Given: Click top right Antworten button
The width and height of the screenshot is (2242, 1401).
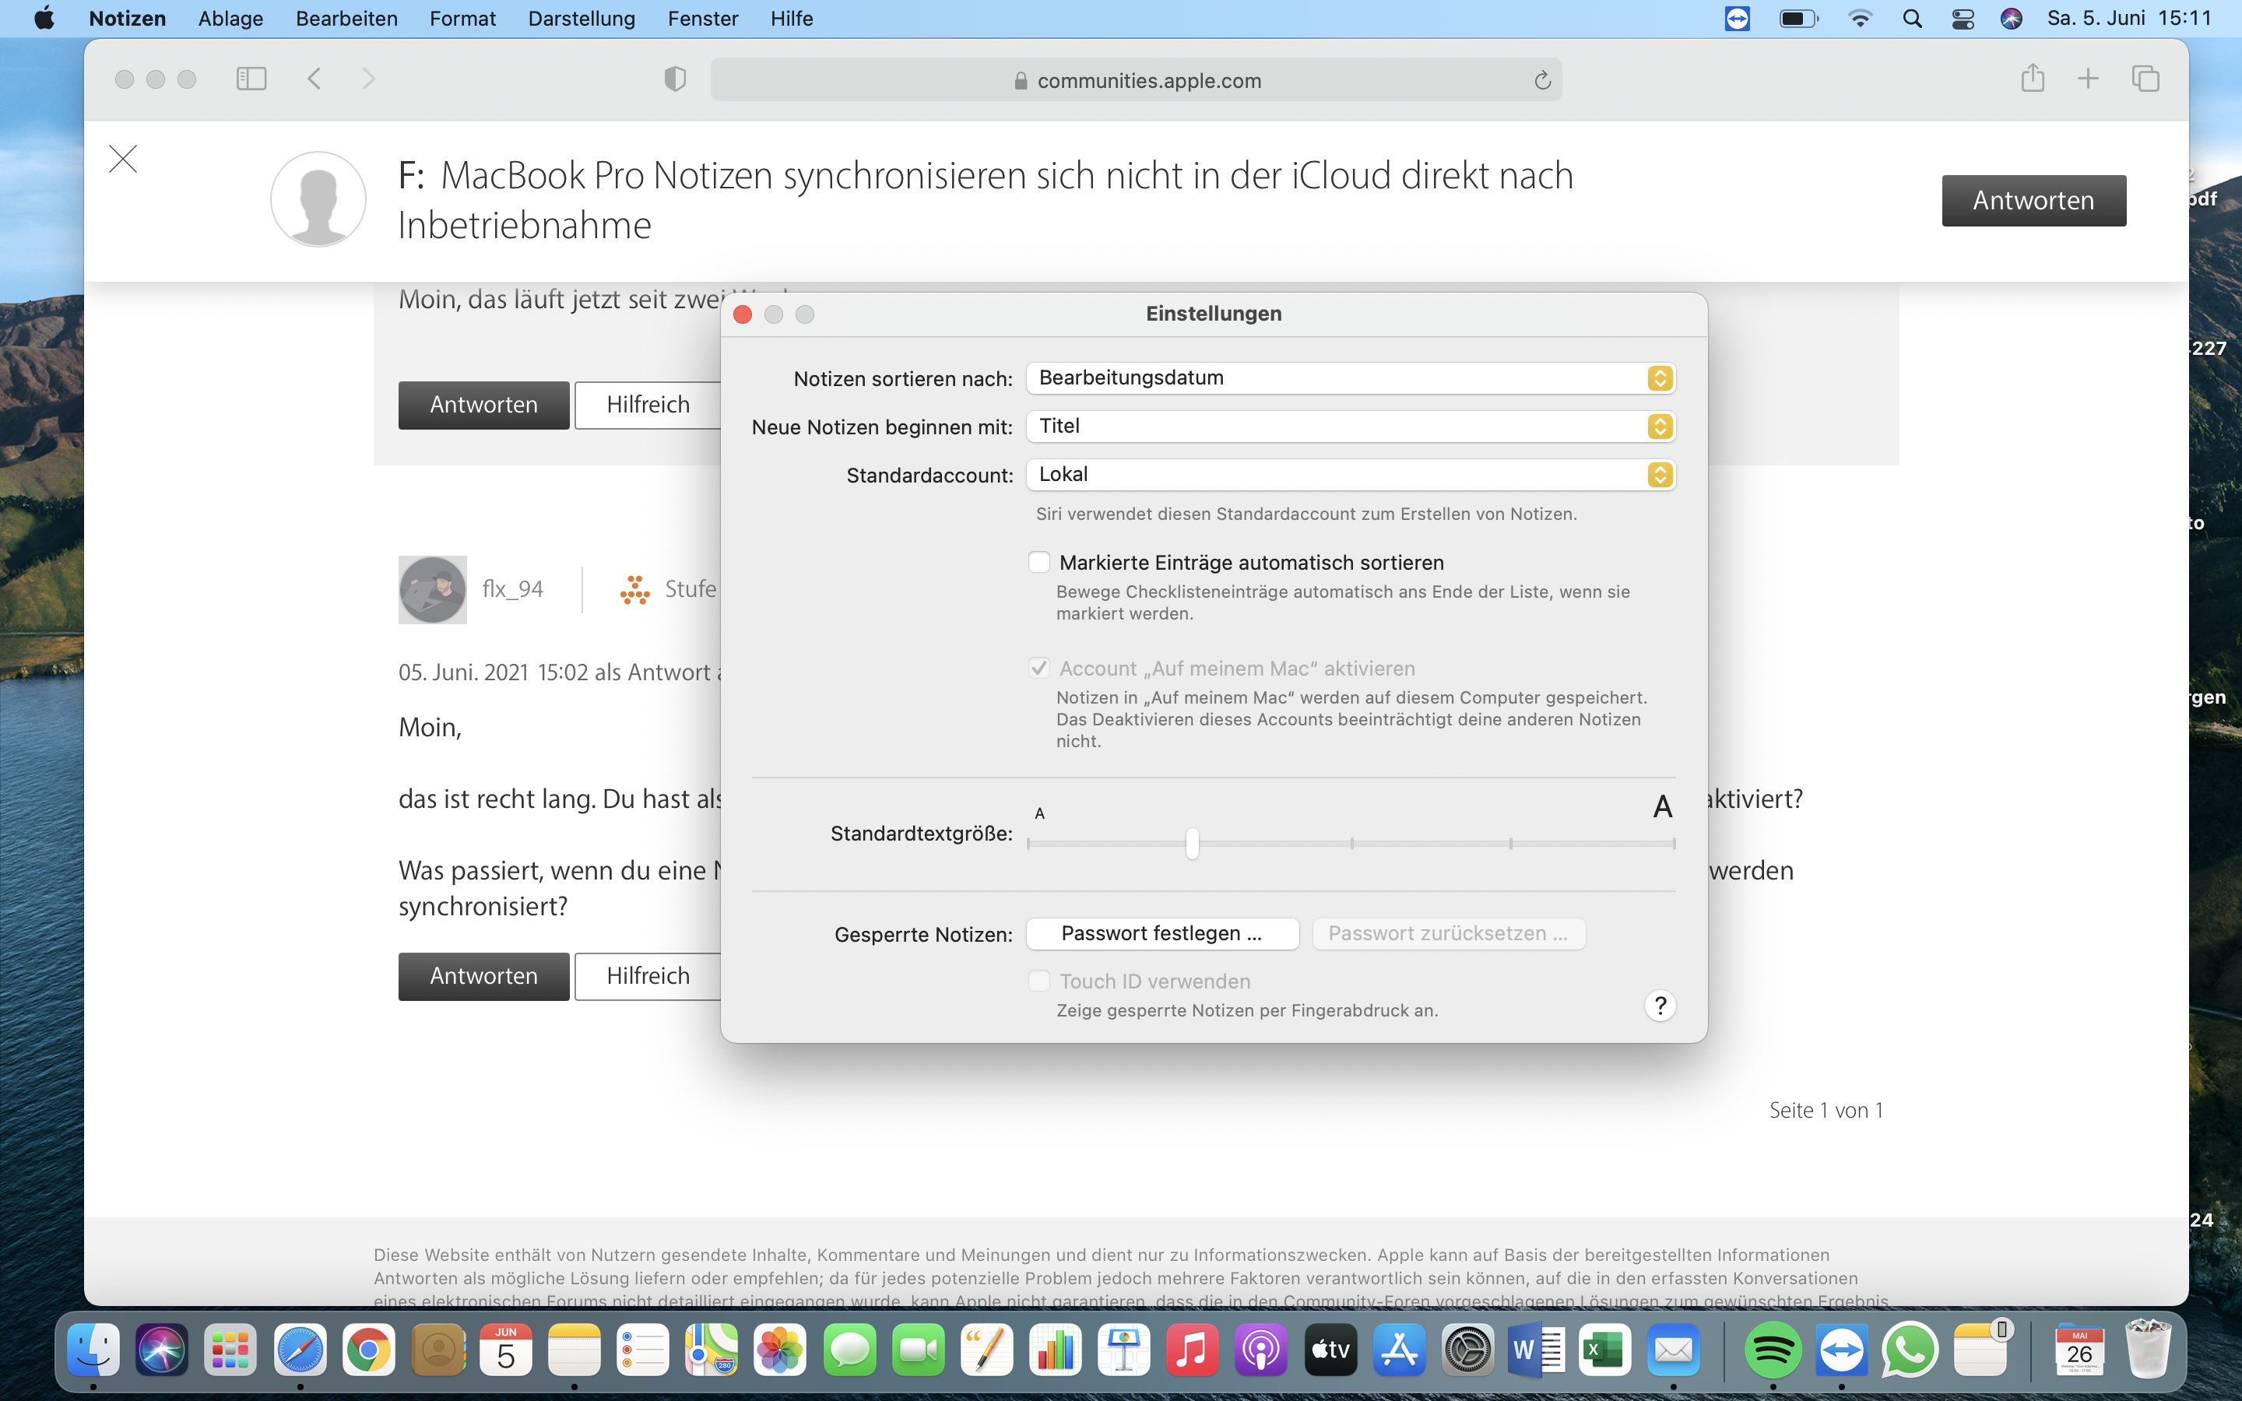Looking at the screenshot, I should [x=2033, y=200].
